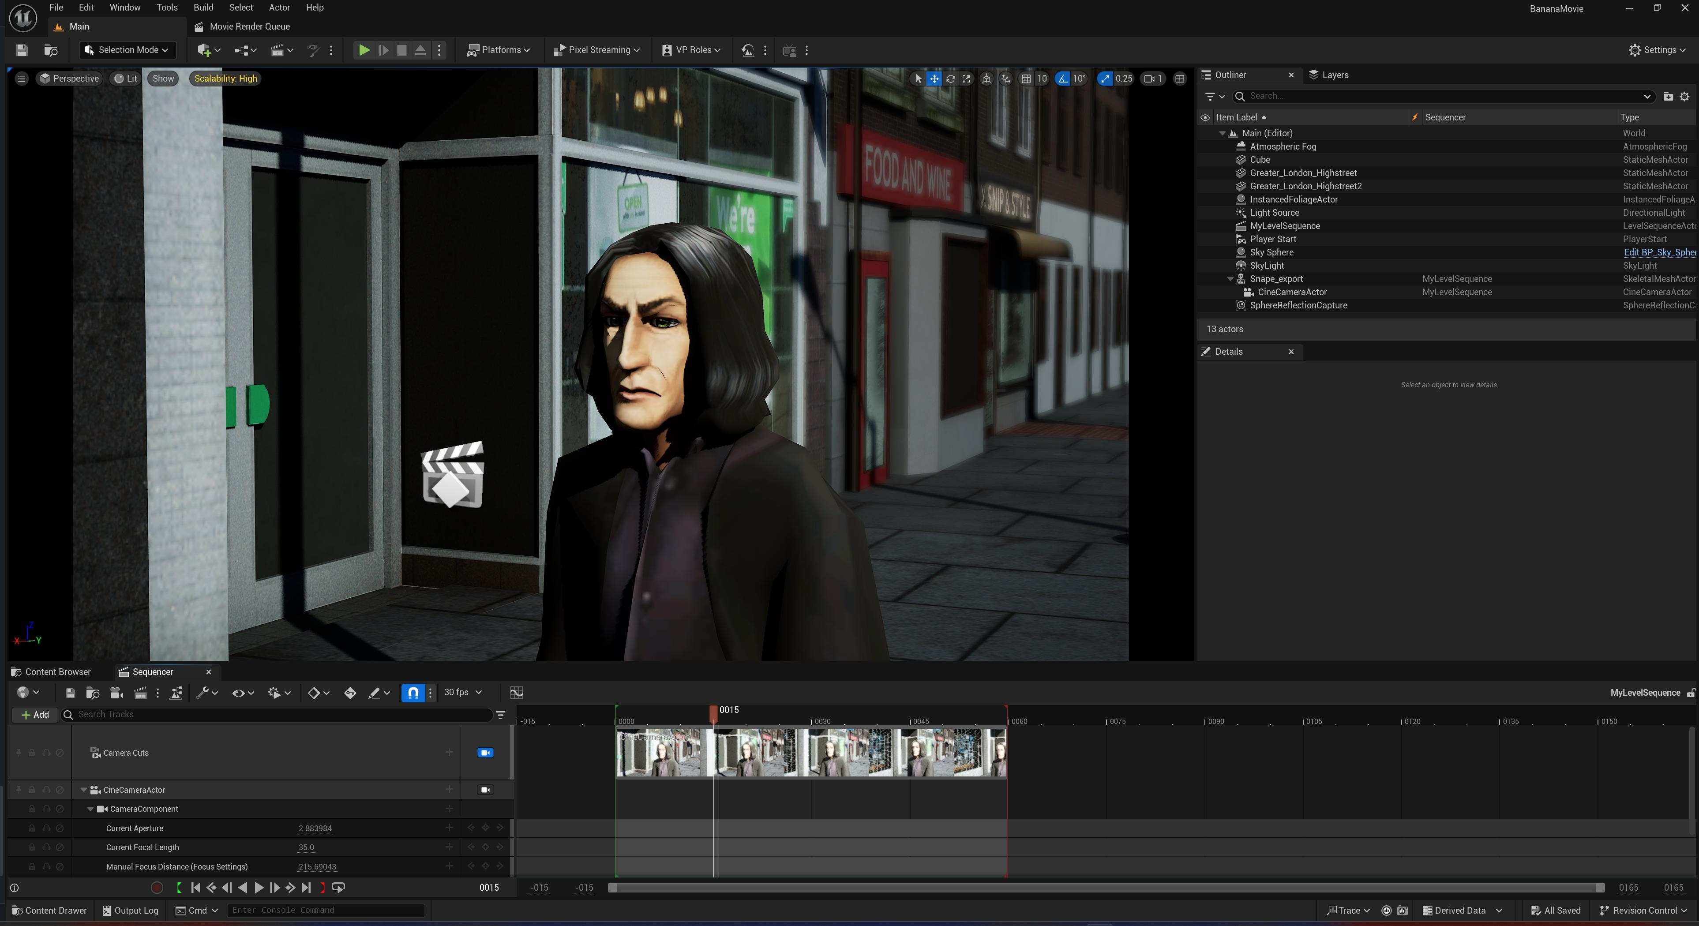Click the Add track button
This screenshot has width=1699, height=926.
click(35, 715)
